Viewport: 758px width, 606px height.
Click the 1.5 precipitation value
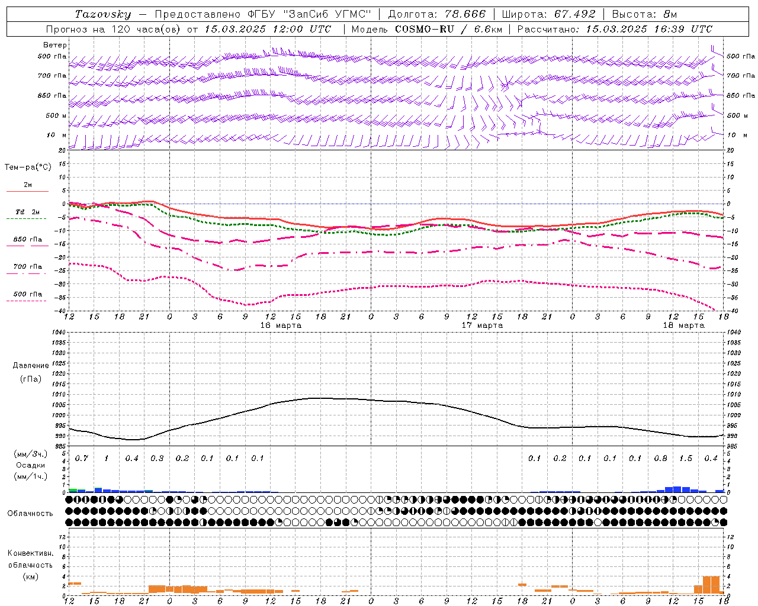point(686,458)
